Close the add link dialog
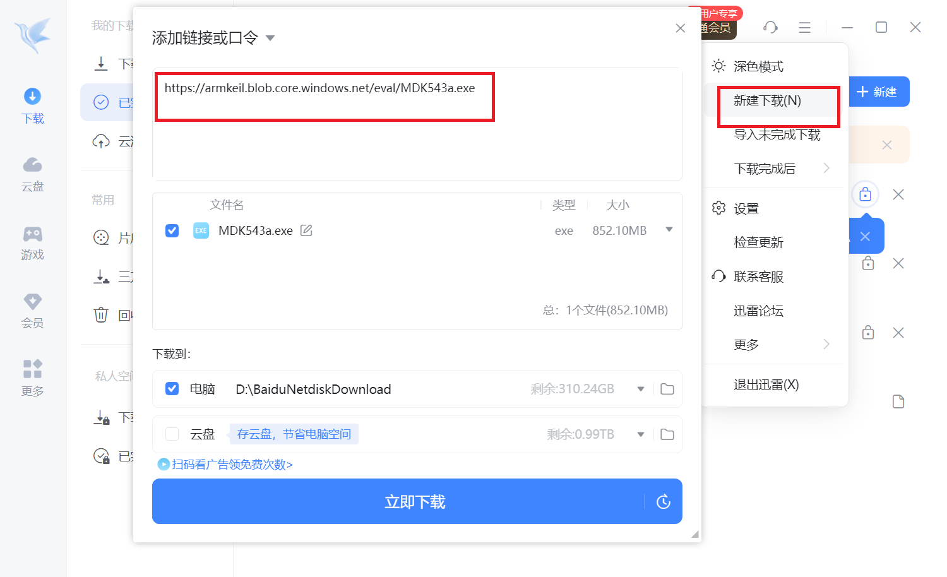Image resolution: width=947 pixels, height=577 pixels. tap(680, 28)
